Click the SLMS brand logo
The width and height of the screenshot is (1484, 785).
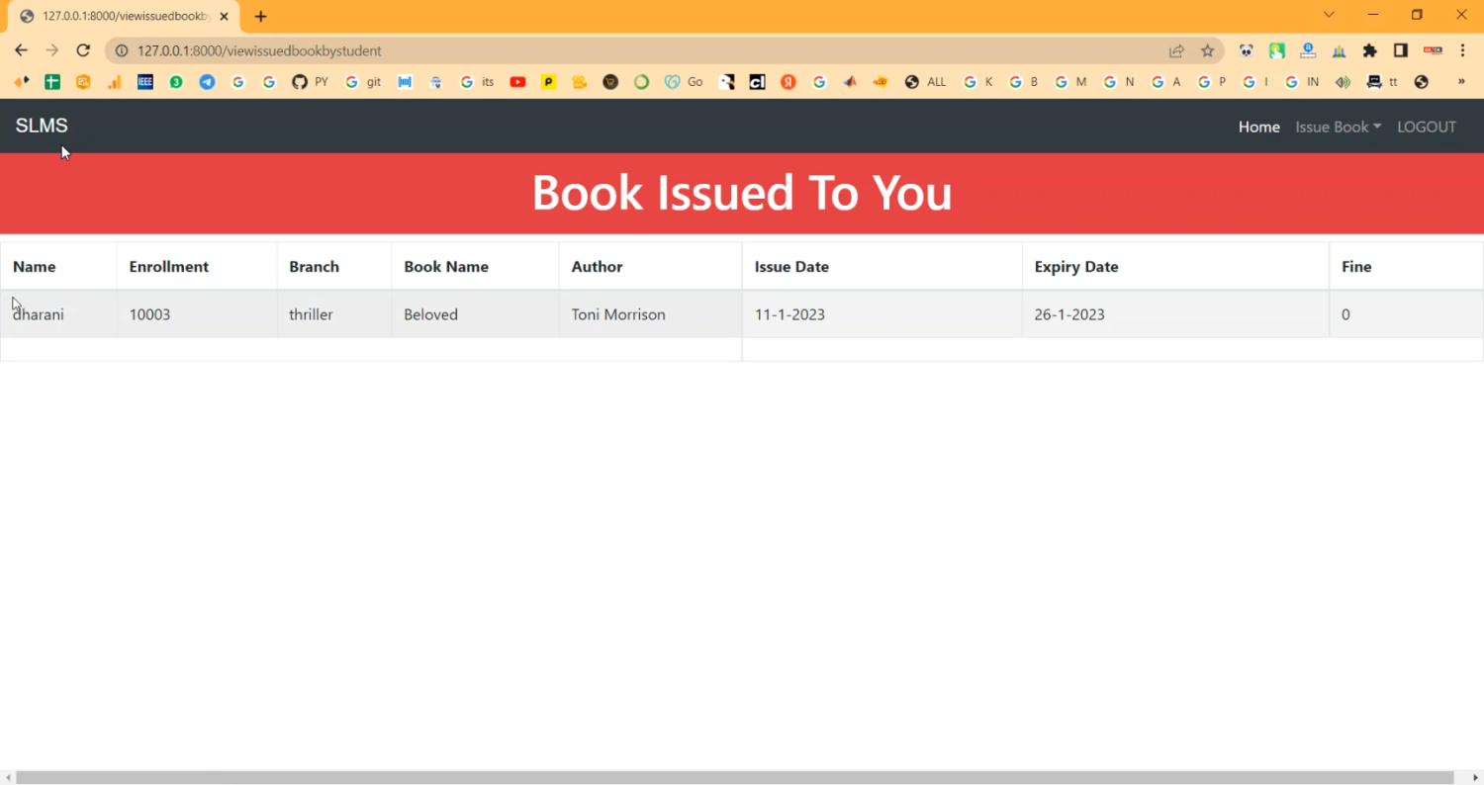[x=42, y=126]
